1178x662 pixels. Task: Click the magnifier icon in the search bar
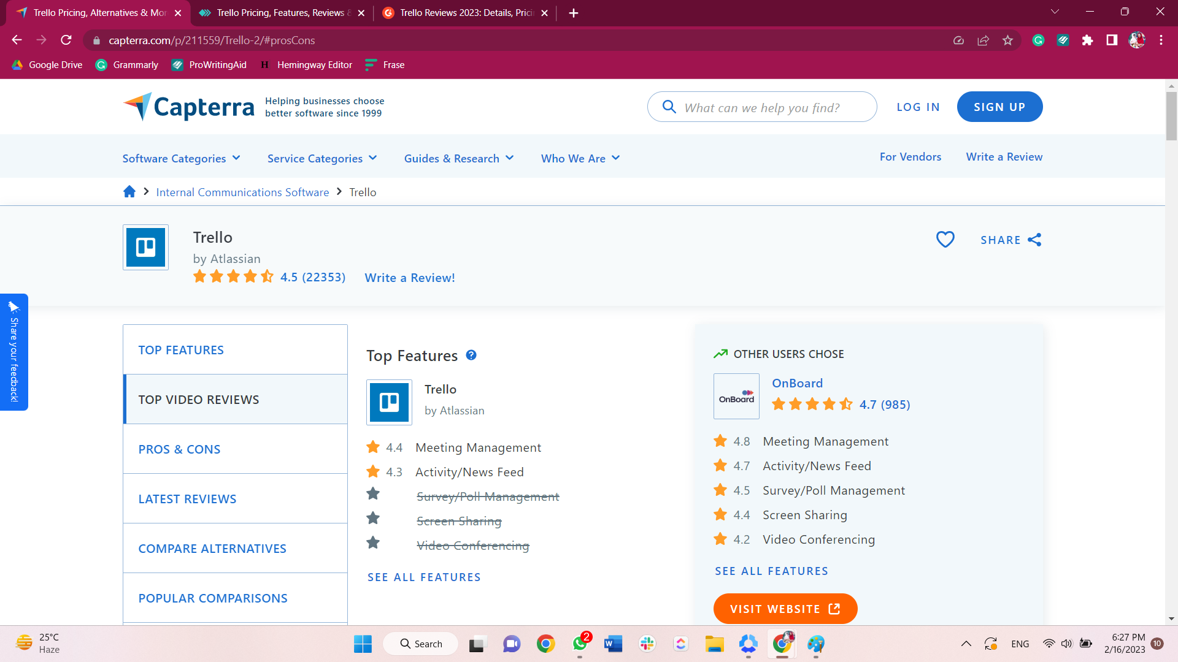(x=669, y=107)
